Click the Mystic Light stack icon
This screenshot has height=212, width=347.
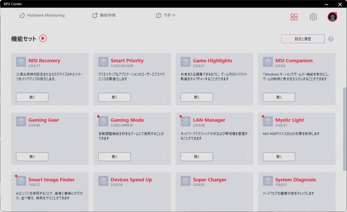[268, 121]
